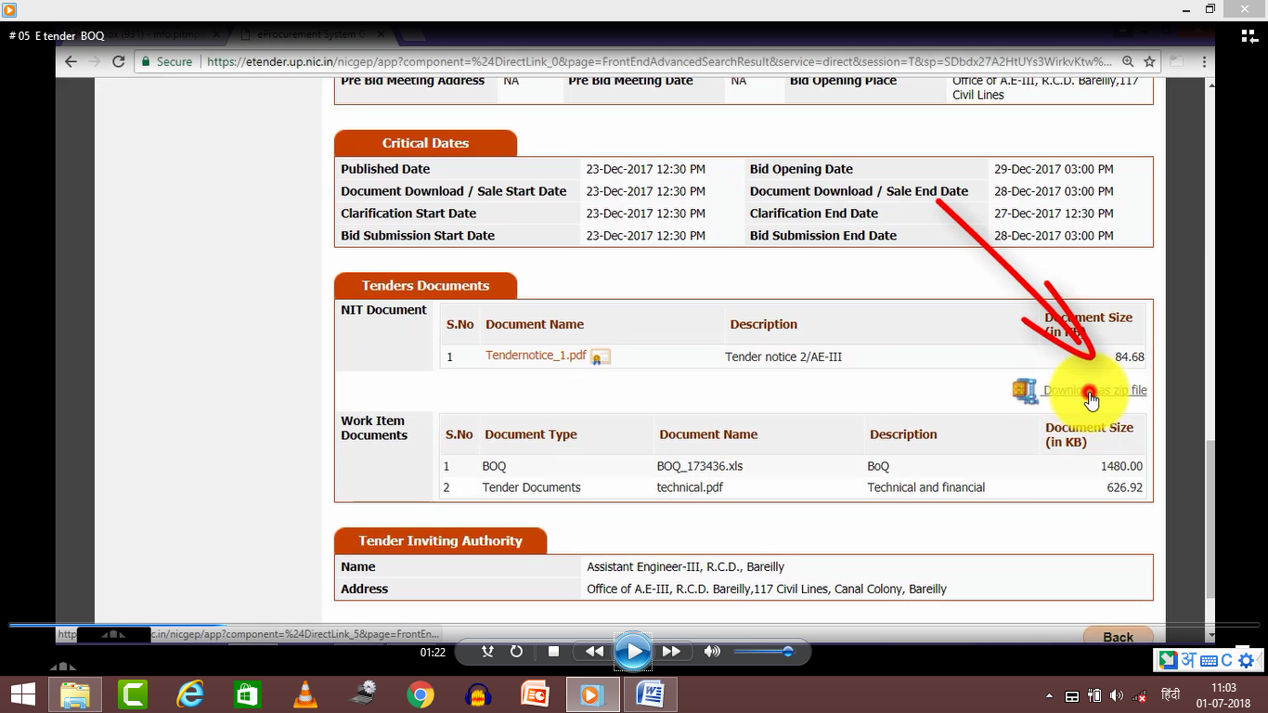Adjust the player volume slider
The height and width of the screenshot is (713, 1268).
763,652
